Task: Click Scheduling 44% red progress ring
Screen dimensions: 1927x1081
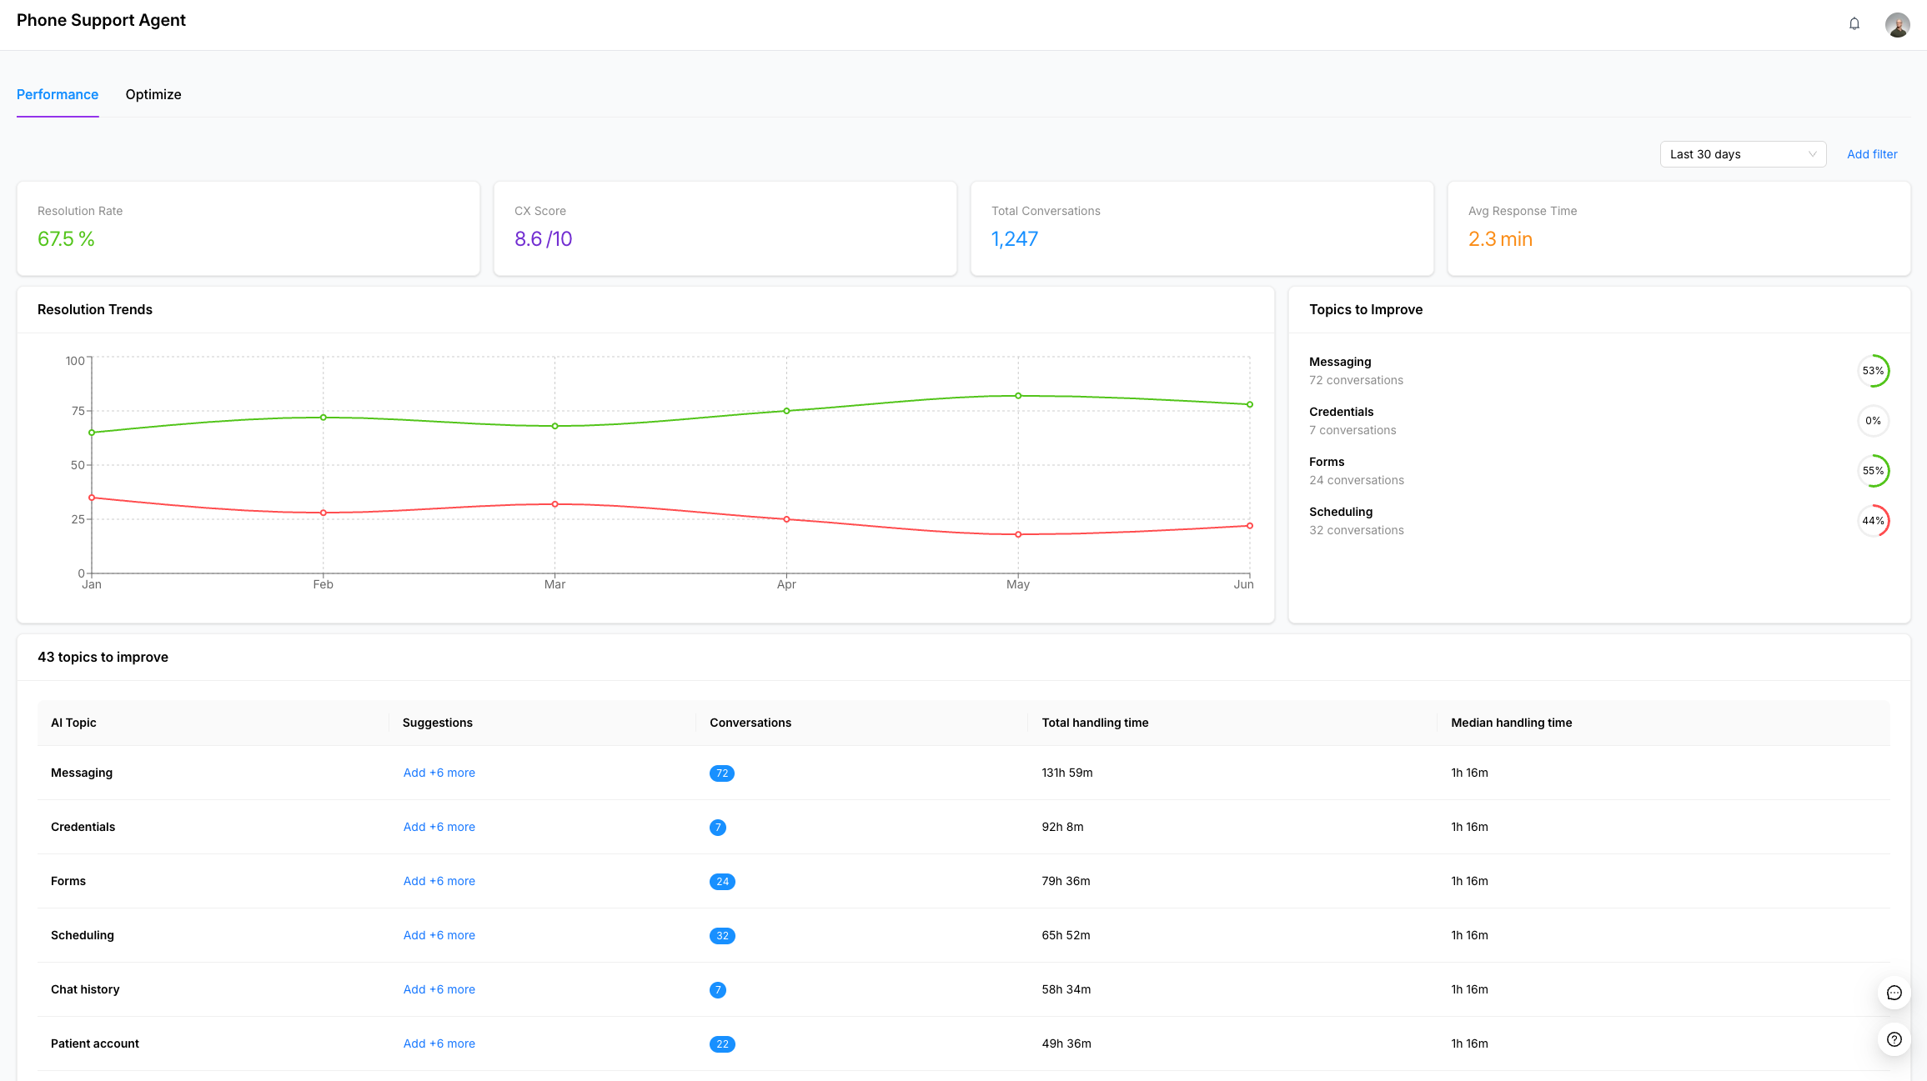Action: click(x=1873, y=521)
